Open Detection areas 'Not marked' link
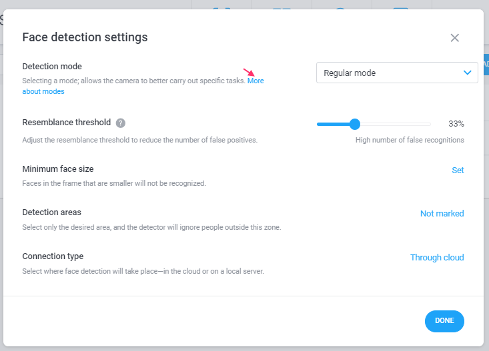The image size is (489, 351). click(442, 213)
